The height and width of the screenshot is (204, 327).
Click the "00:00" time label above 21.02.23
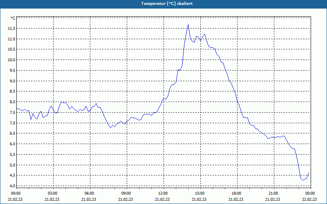point(16,193)
